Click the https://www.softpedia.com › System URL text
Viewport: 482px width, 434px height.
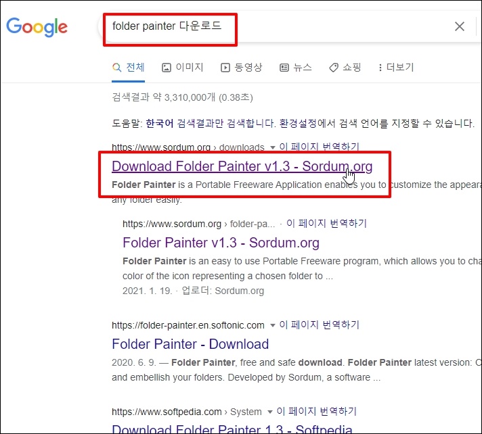[x=187, y=412]
